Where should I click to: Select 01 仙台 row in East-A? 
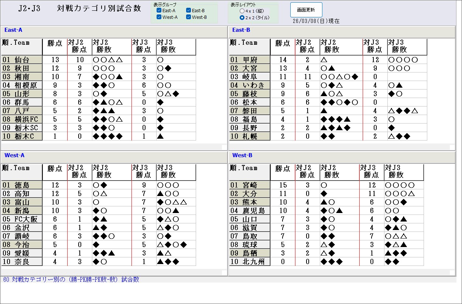[22, 60]
